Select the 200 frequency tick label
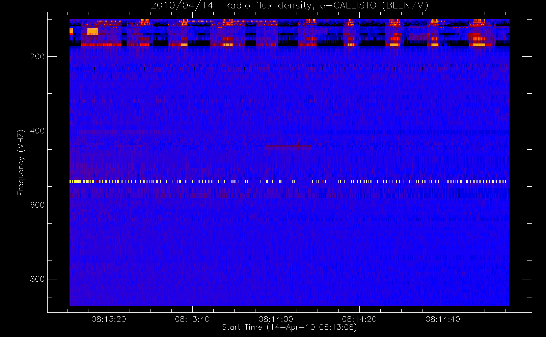Image resolution: width=546 pixels, height=337 pixels. (37, 57)
